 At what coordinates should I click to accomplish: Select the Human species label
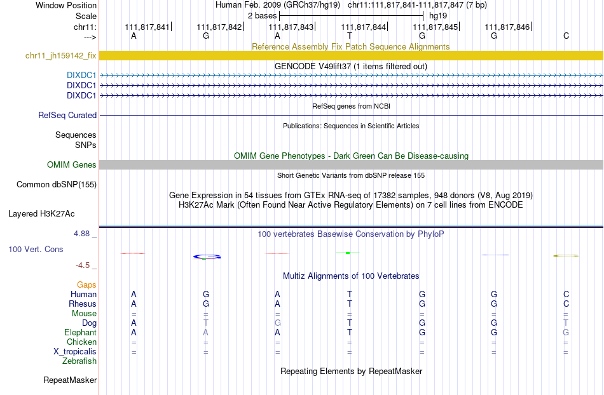(x=83, y=295)
